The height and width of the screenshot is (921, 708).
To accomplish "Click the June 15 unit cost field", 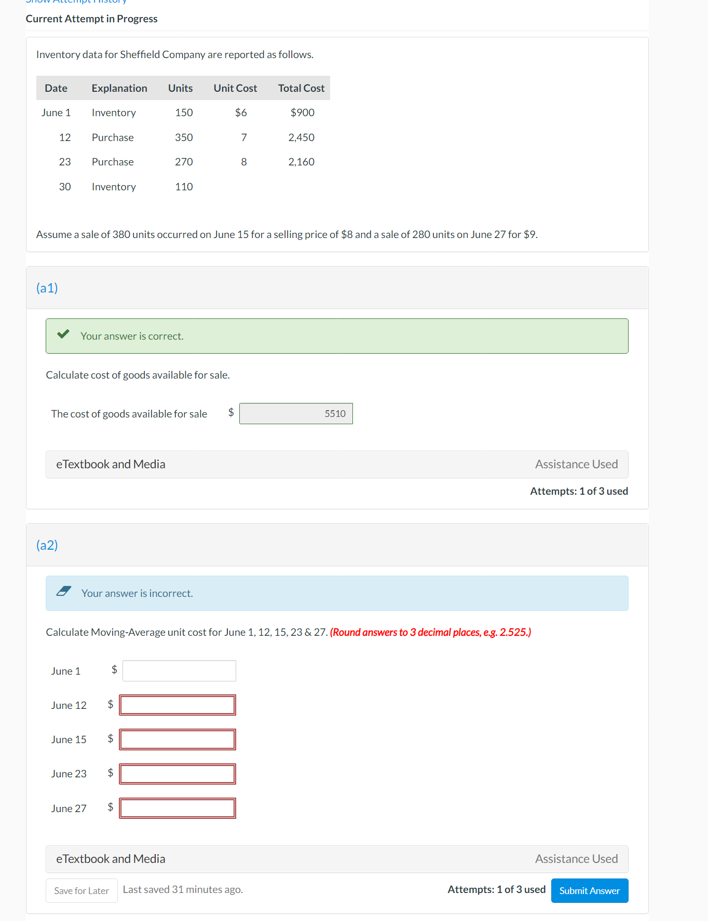I will click(178, 739).
